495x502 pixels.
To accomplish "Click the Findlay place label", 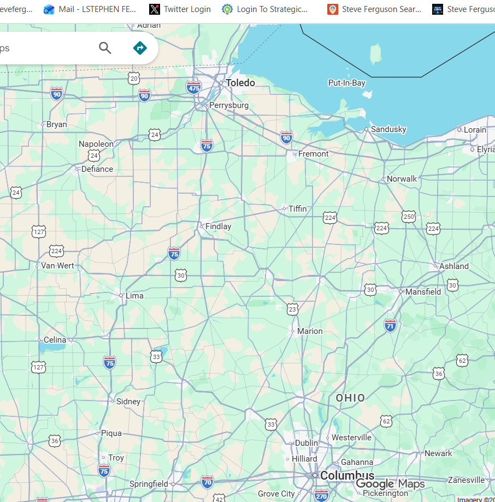I will [x=218, y=226].
